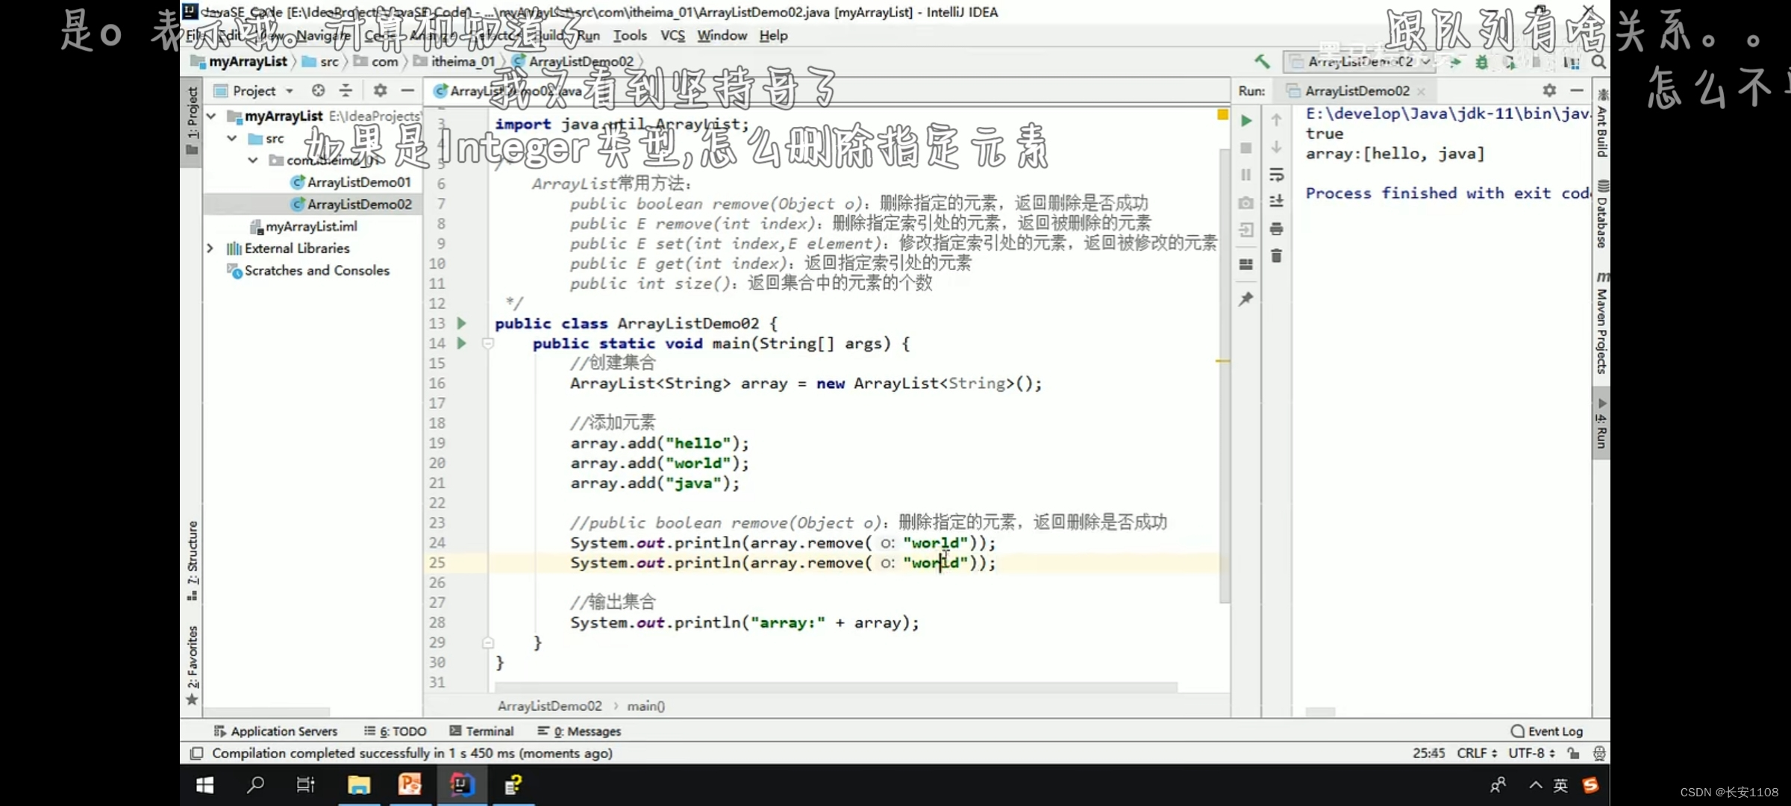This screenshot has height=806, width=1791.
Task: Select ArrayListDemo01 in project tree
Action: [x=351, y=182]
